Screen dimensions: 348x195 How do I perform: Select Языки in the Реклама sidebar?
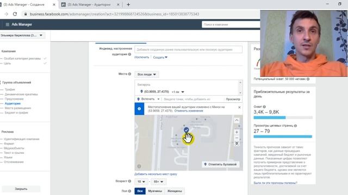[8, 158]
